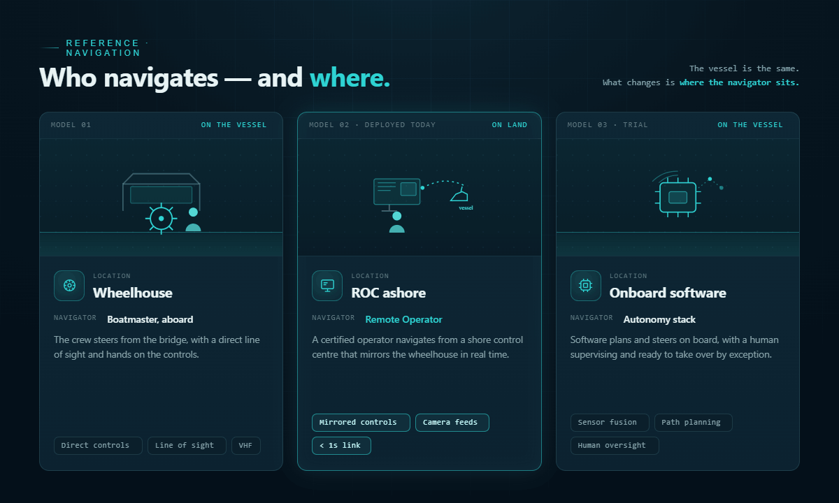The image size is (839, 503).
Task: Click the large processor chip in Model 03 illustration
Action: [x=677, y=197]
